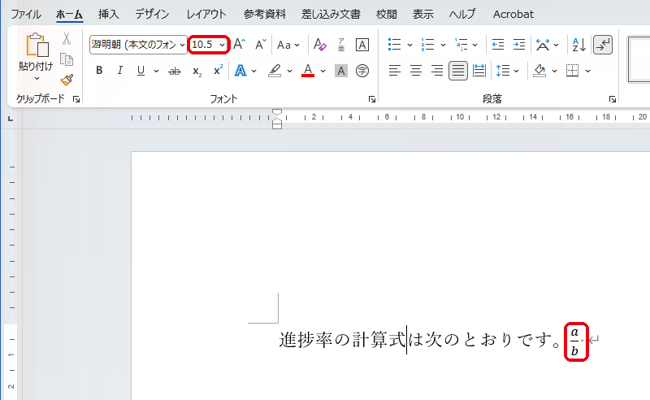This screenshot has width=650, height=400.
Task: Clear all formatting with the eraser A icon
Action: (x=319, y=45)
